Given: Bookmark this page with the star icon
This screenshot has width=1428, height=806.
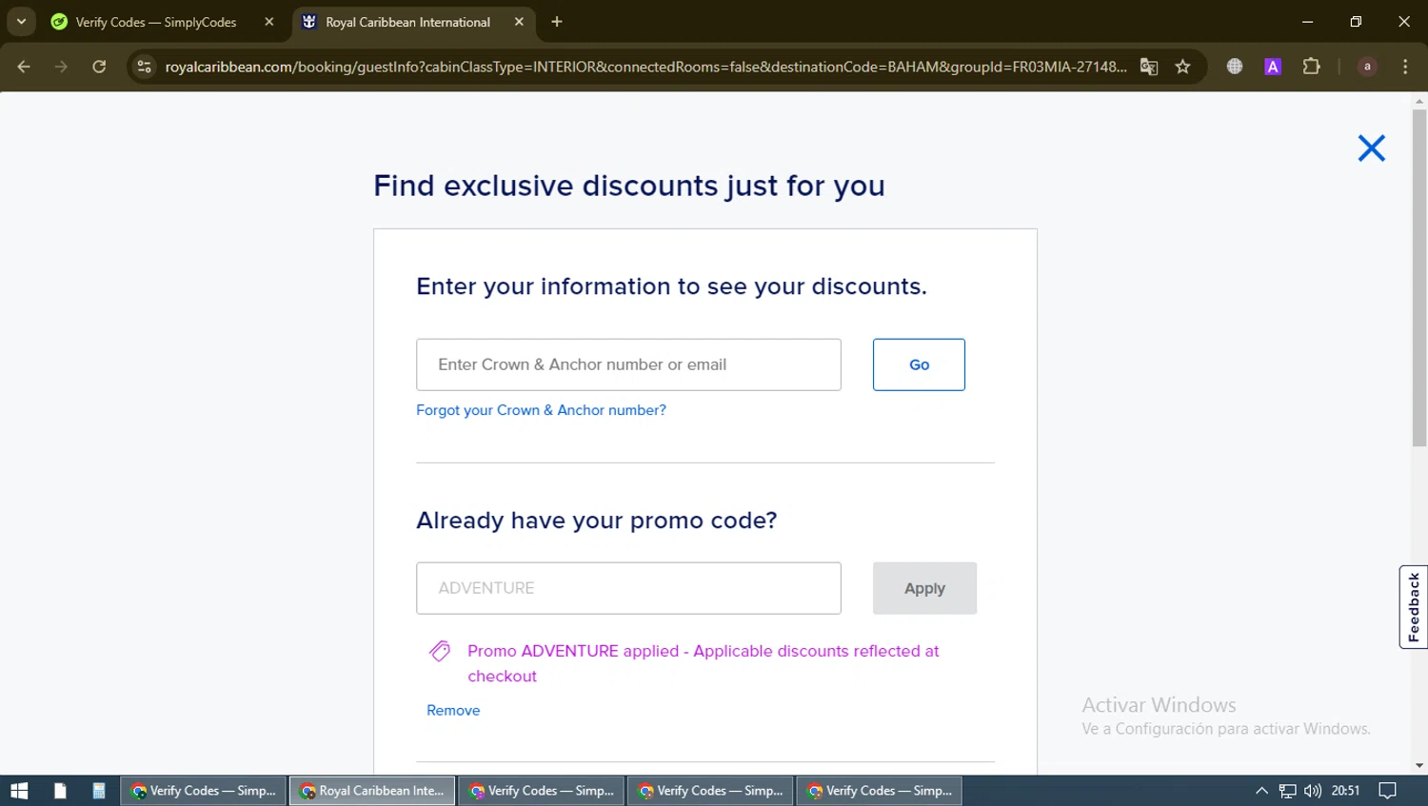Looking at the screenshot, I should pyautogui.click(x=1182, y=67).
